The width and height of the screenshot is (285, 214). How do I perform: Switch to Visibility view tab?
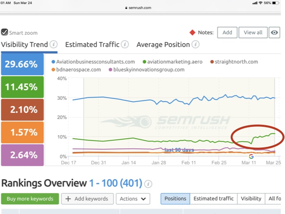tap(251, 199)
